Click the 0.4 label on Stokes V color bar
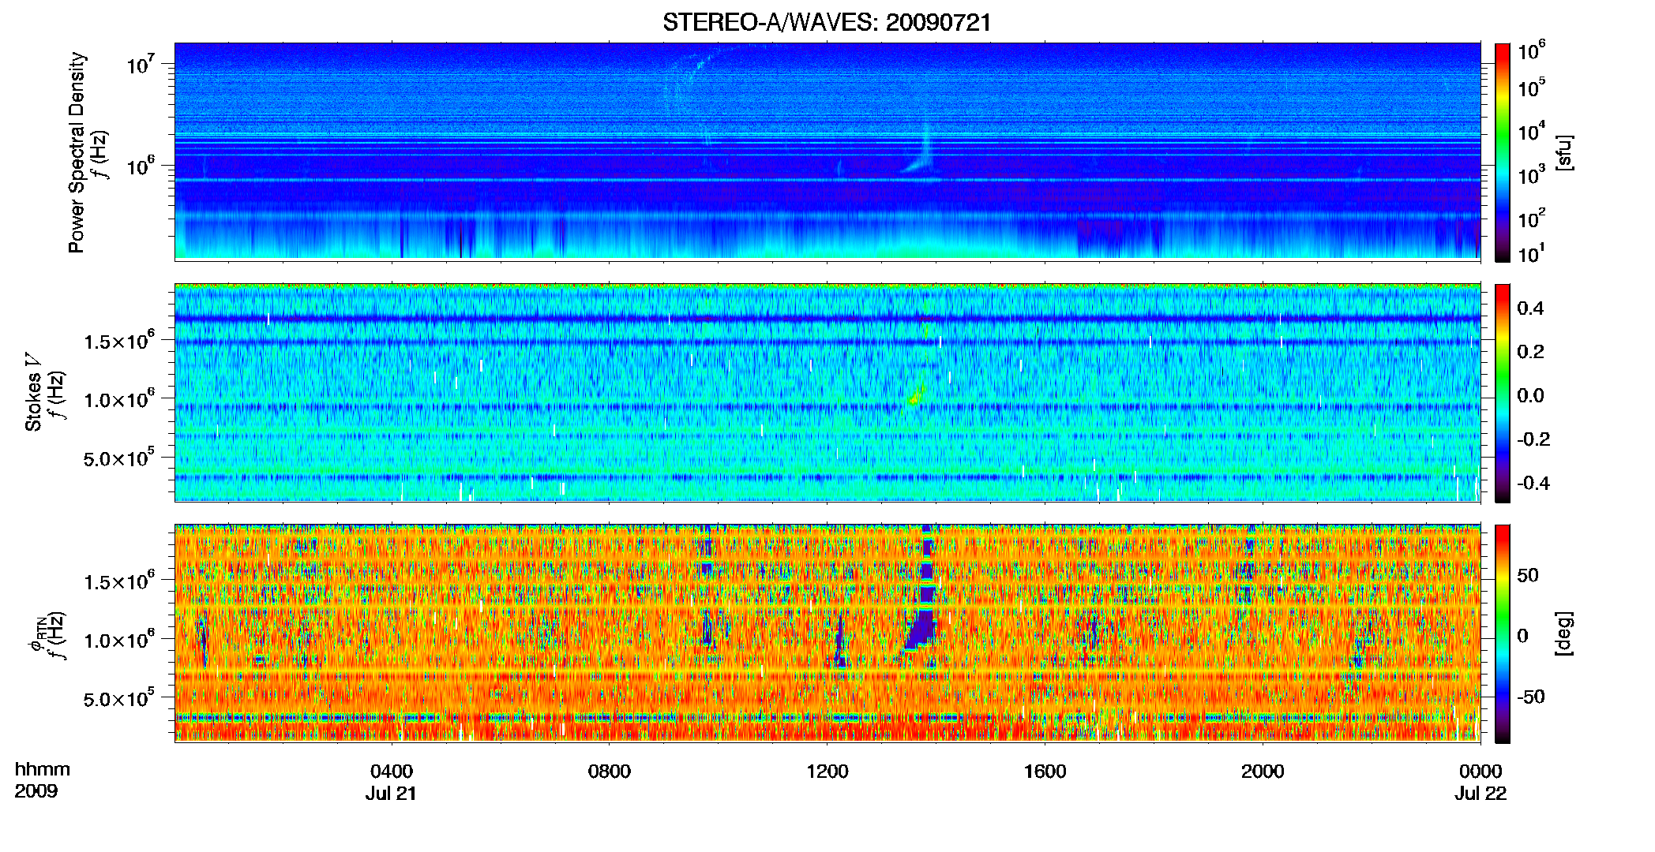This screenshot has height=852, width=1655. tap(1530, 308)
